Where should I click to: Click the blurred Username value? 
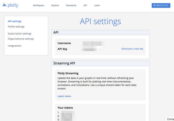93,43
